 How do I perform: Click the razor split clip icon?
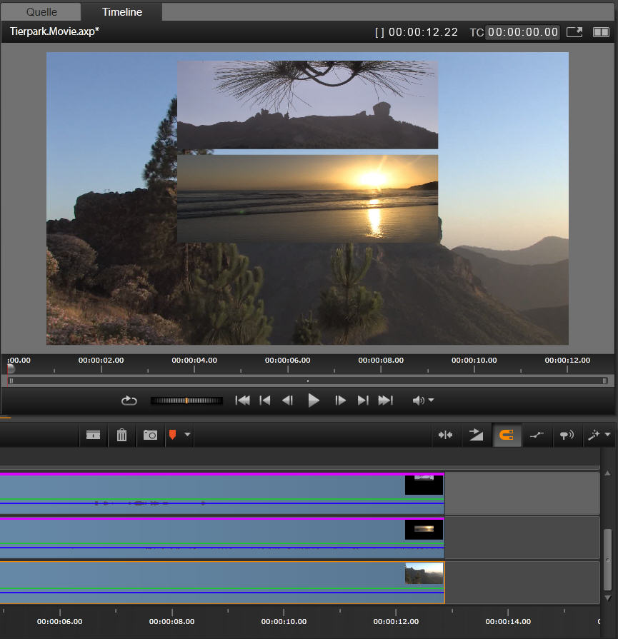(x=93, y=435)
